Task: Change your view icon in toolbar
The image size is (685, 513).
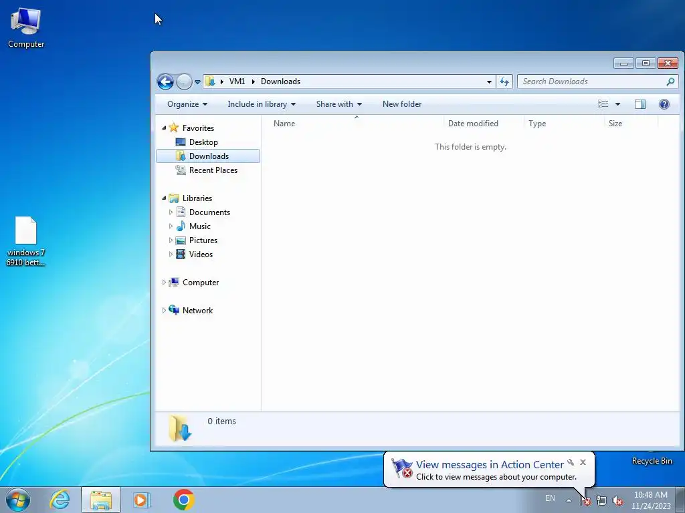Action: click(x=603, y=104)
